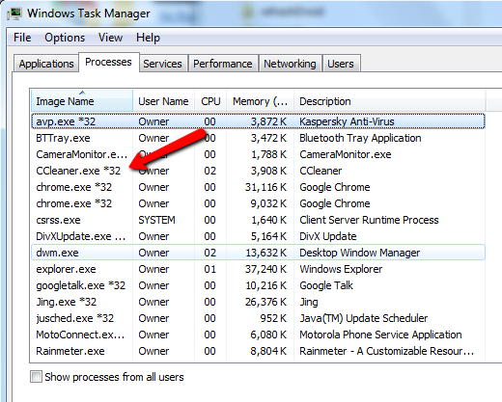
Task: Sort by Memory column header
Action: pos(260,101)
